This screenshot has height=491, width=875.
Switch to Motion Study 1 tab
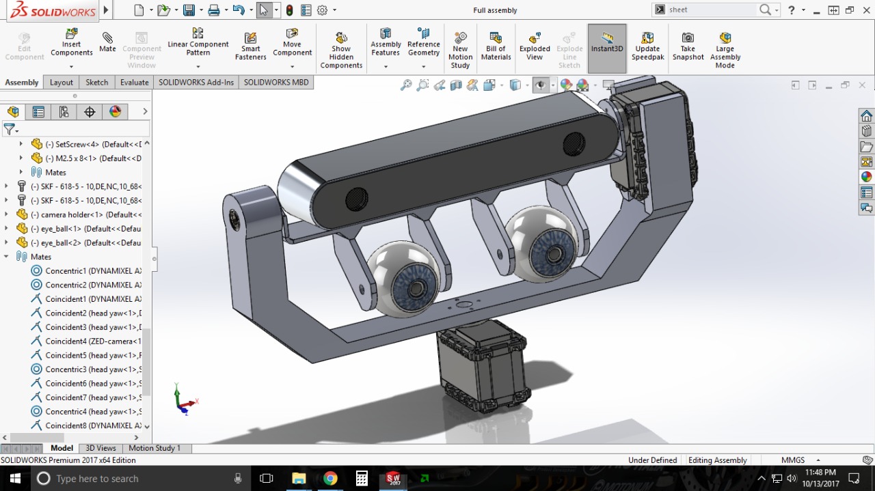coord(154,448)
